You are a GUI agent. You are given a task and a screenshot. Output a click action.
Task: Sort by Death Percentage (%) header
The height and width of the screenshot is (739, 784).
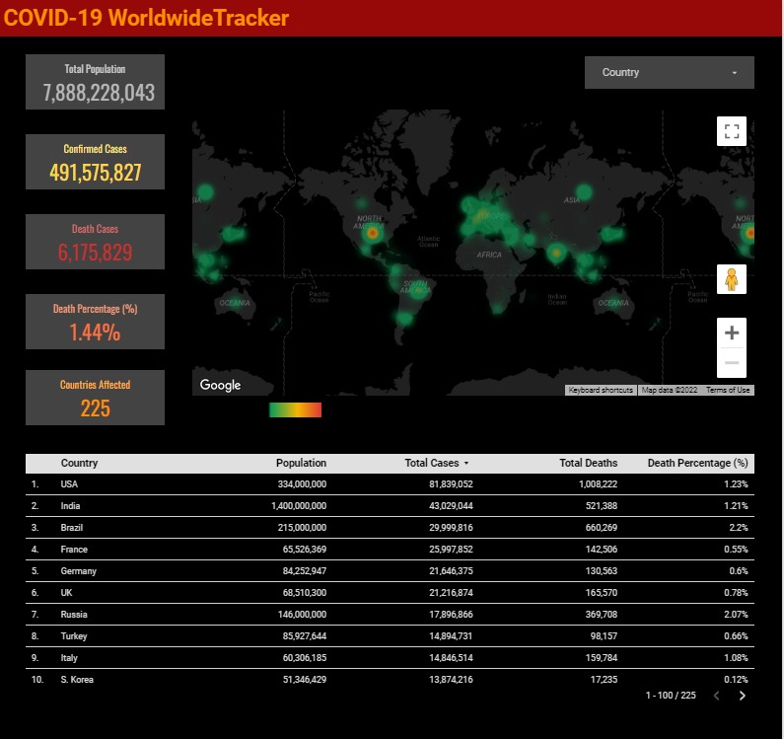pyautogui.click(x=697, y=463)
